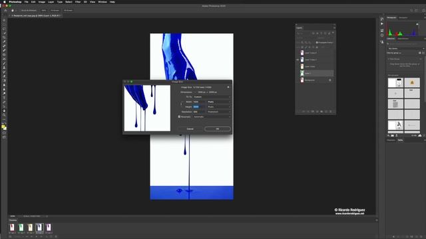Select the Eyedropper tool
The width and height of the screenshot is (426, 239).
(4, 42)
